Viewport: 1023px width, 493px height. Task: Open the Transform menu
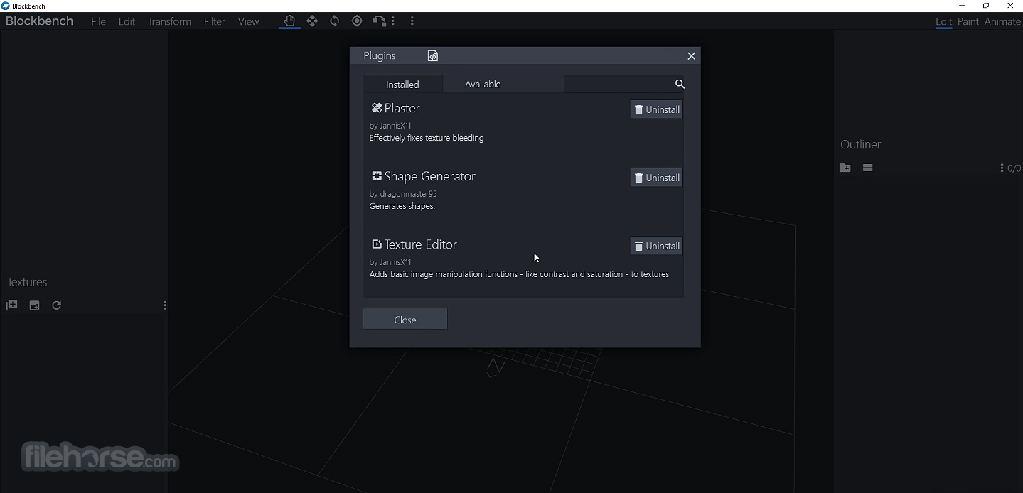tap(169, 21)
